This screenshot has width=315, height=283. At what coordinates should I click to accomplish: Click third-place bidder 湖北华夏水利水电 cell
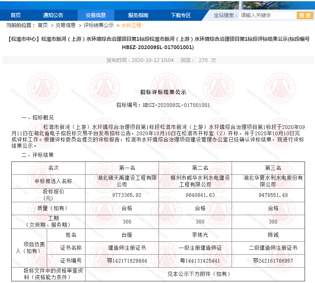(x=273, y=181)
